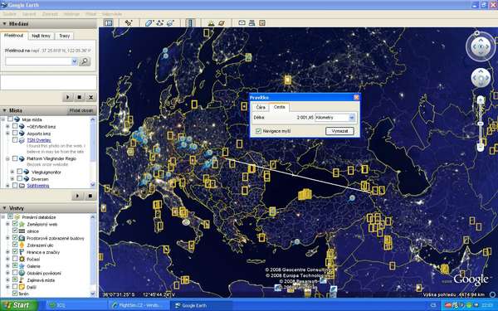Switch to the Čára tab
This screenshot has height=311, width=498.
(x=261, y=107)
